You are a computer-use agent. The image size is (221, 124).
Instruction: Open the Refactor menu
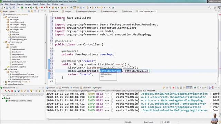point(20,4)
